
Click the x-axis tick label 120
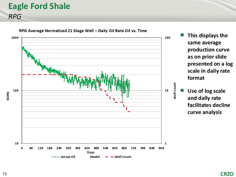tap(40, 148)
